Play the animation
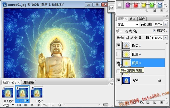 click(x=32, y=105)
